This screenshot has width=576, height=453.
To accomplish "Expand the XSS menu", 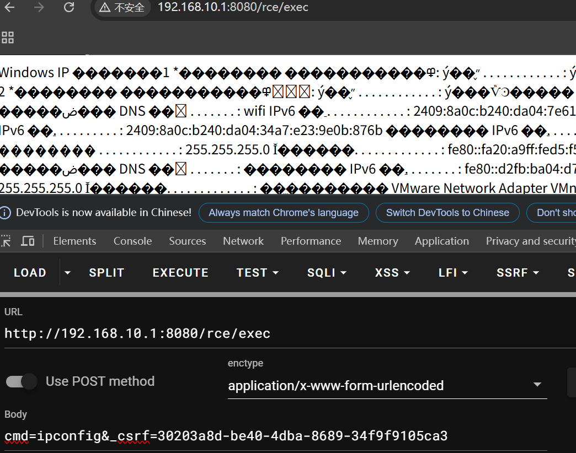I will pyautogui.click(x=392, y=273).
